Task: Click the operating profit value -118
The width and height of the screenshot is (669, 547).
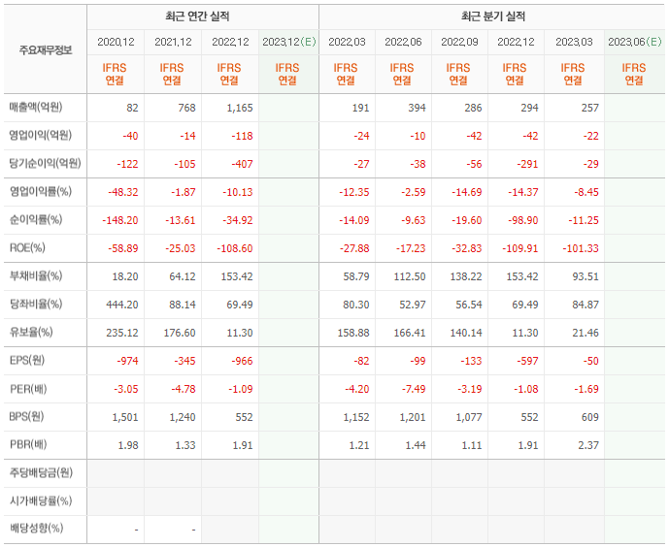Action: 242,136
